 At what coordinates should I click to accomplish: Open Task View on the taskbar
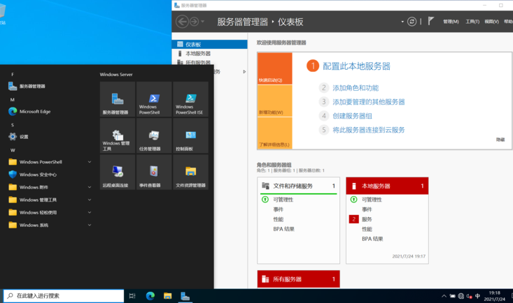pyautogui.click(x=132, y=296)
